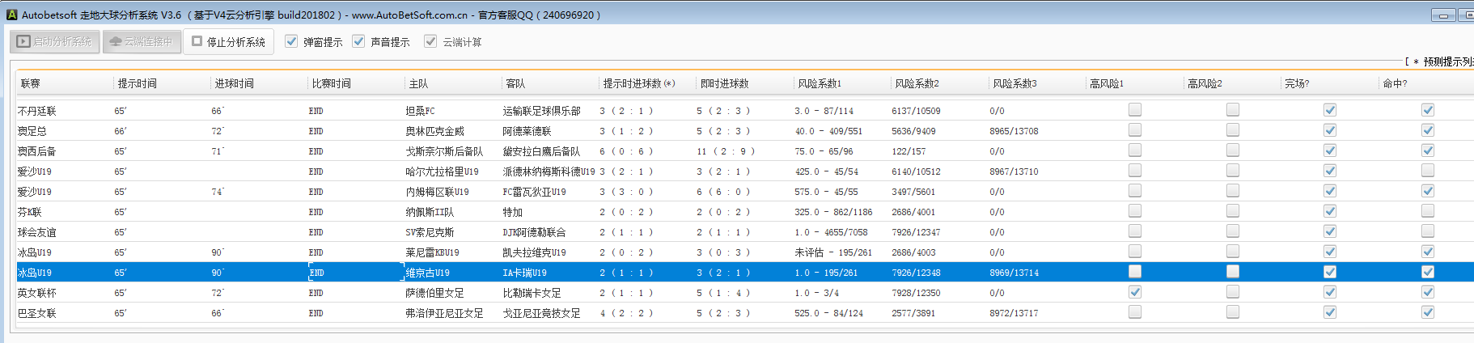Select the SV索尼克斯 friendly match row
The height and width of the screenshot is (343, 1474).
pyautogui.click(x=430, y=232)
